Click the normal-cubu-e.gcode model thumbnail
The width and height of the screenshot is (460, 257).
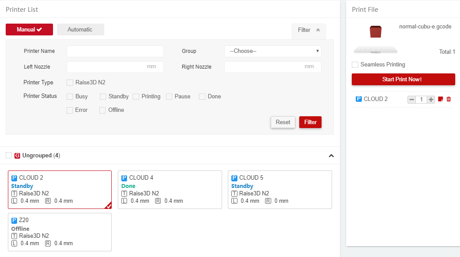(375, 32)
